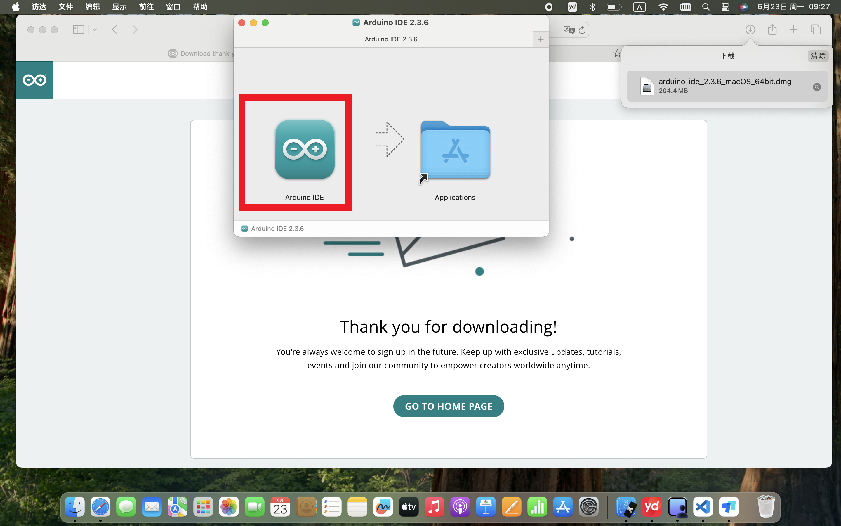The height and width of the screenshot is (526, 841).
Task: Click the arduino-ide_2.3.6_macOS_64bit.dmg download entry
Action: tap(727, 86)
